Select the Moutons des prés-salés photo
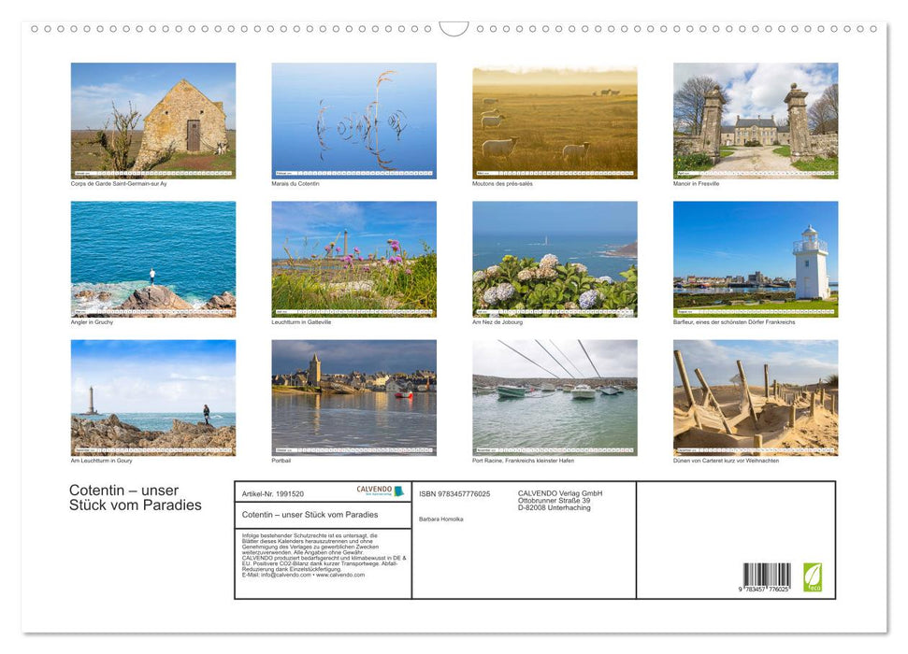The image size is (908, 654). [555, 120]
